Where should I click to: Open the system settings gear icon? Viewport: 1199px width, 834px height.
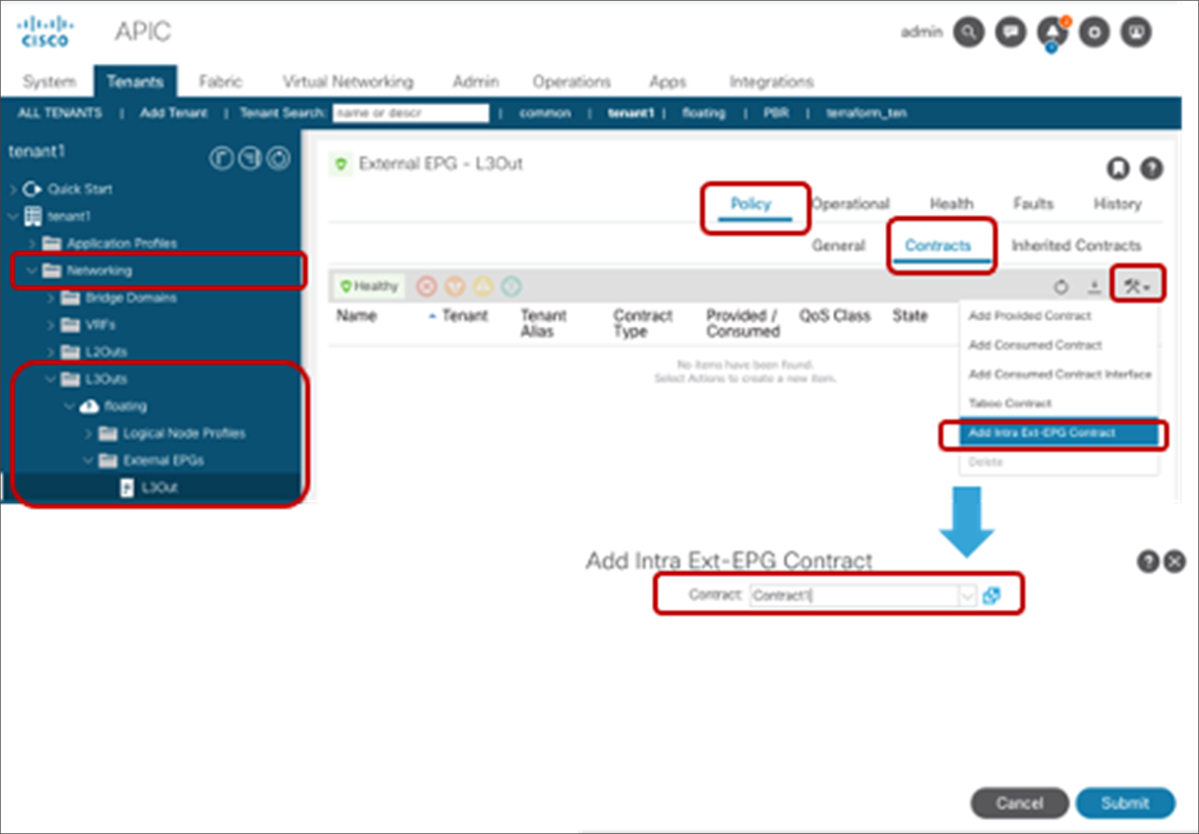coord(1094,32)
